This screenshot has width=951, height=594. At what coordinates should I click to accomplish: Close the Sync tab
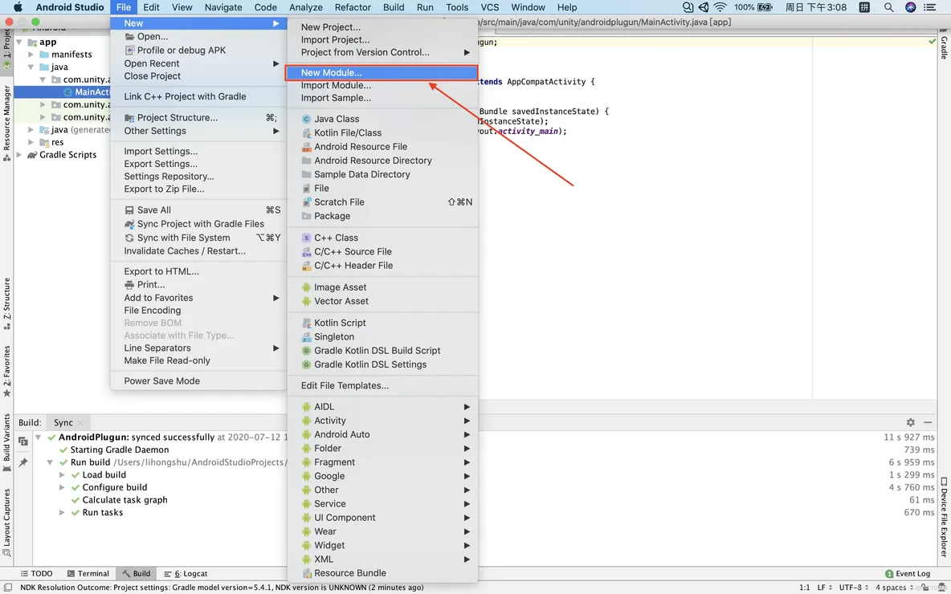80,423
